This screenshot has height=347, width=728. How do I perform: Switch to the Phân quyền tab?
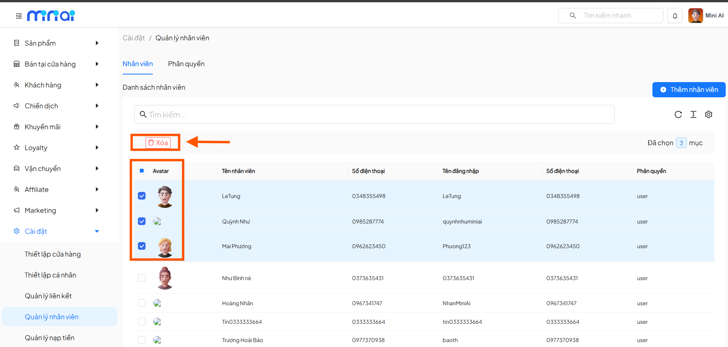click(x=186, y=64)
